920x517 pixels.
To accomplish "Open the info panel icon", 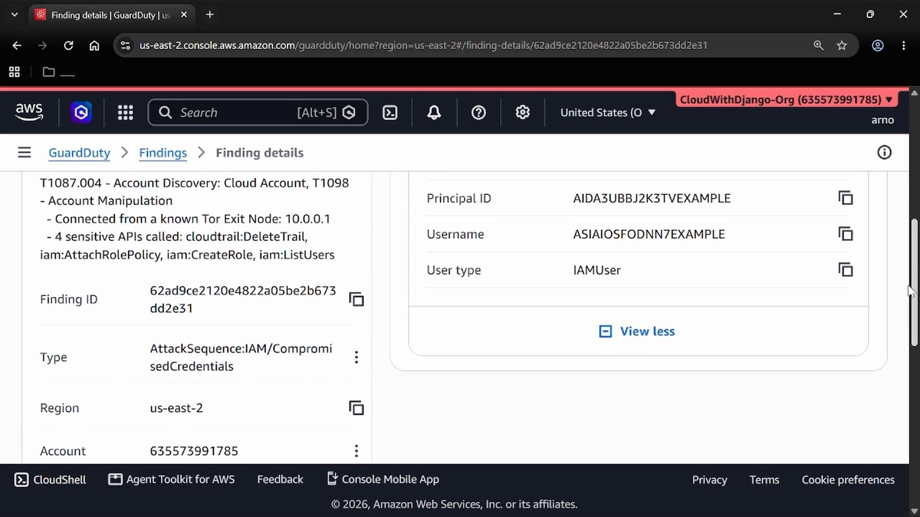I will (x=885, y=153).
